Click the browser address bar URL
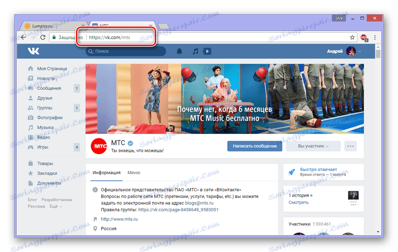The image size is (398, 252). click(x=110, y=37)
